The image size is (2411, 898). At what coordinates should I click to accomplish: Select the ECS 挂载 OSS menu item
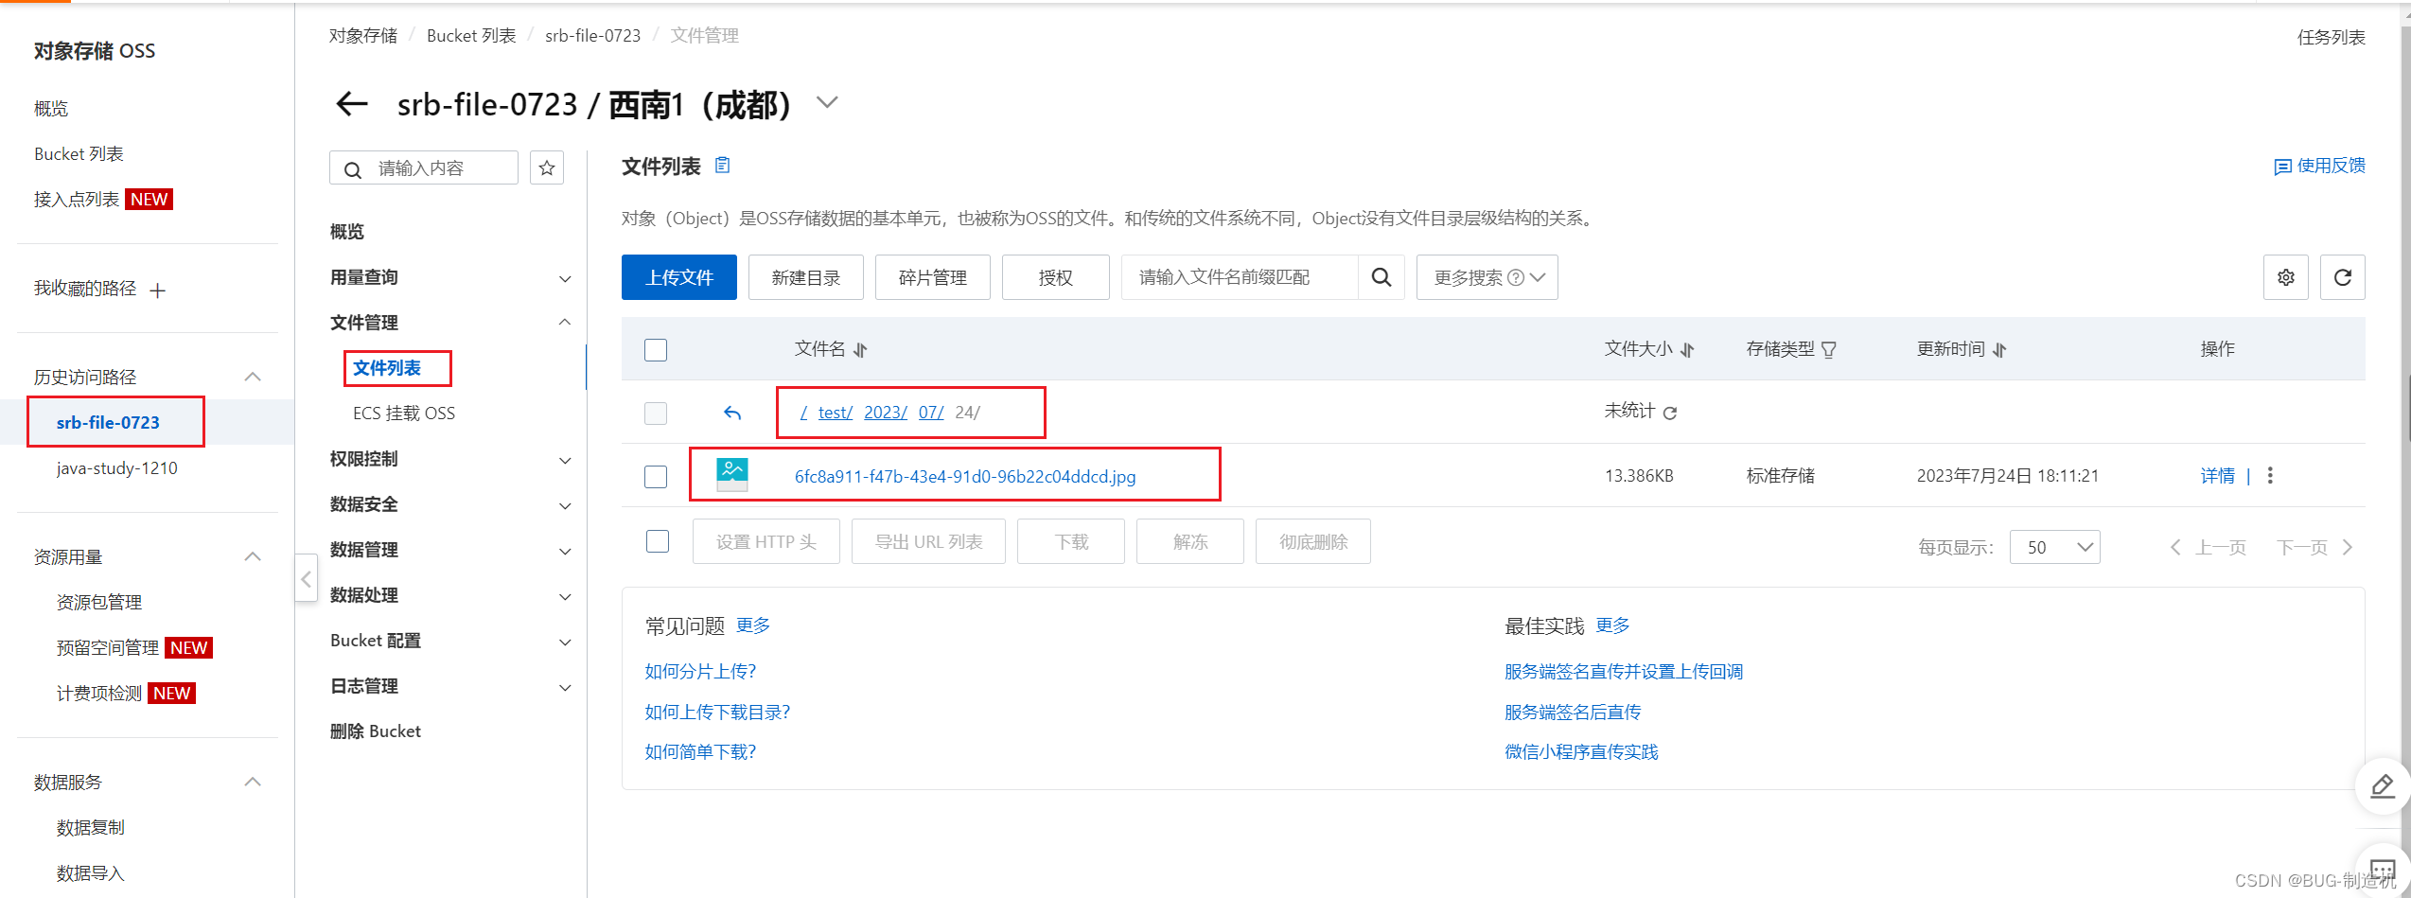pos(404,414)
